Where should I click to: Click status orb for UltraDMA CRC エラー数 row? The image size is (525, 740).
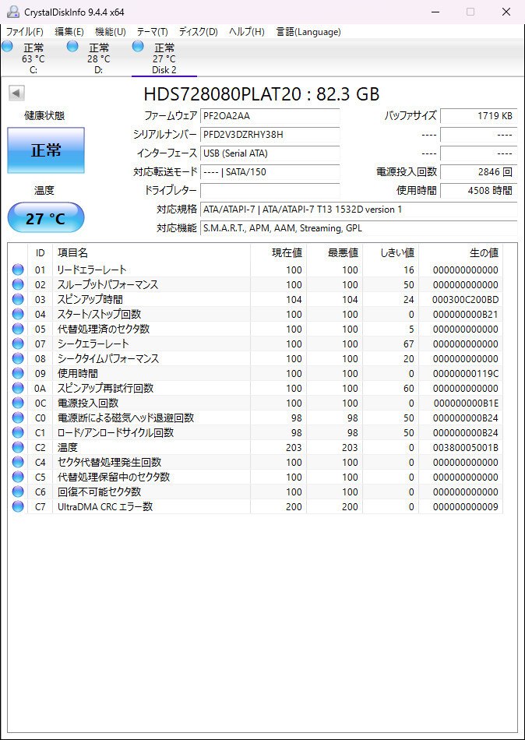(18, 507)
